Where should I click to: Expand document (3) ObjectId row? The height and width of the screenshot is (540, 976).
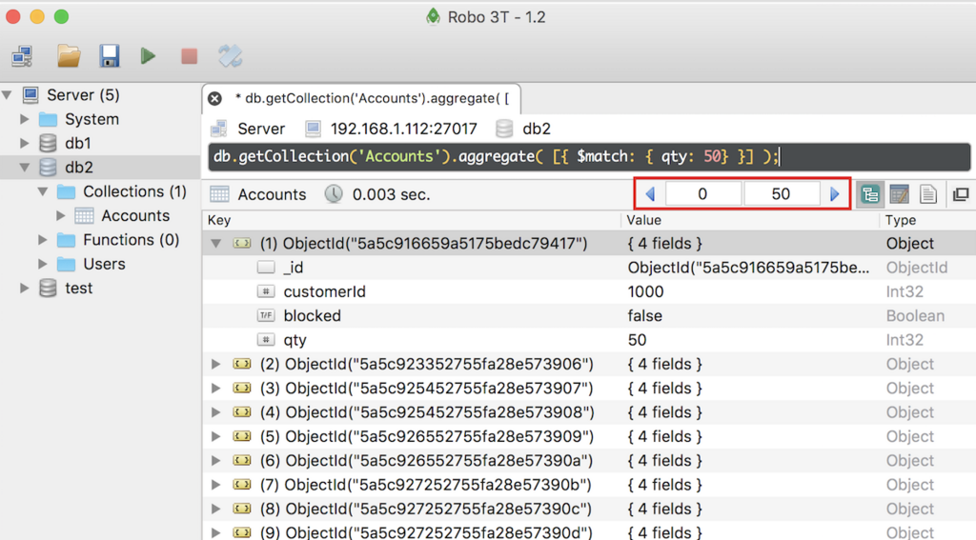(216, 389)
